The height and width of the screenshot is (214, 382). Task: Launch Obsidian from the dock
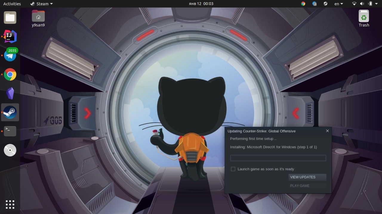10,93
